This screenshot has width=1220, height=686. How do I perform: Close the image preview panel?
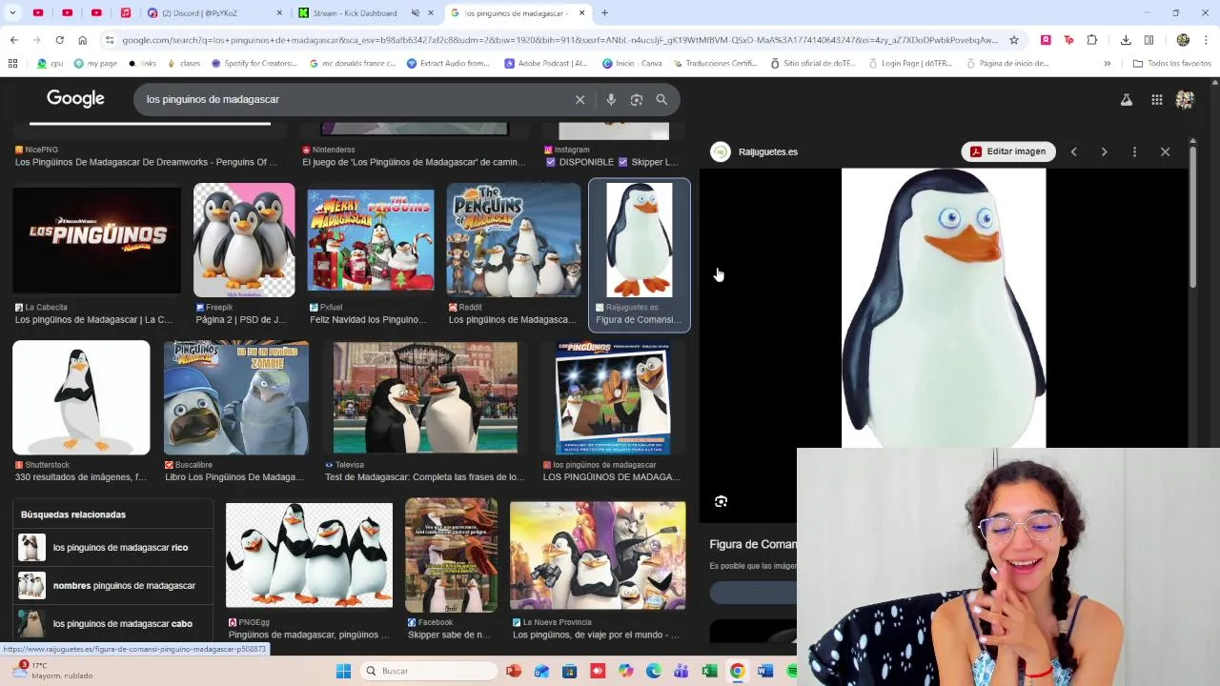coord(1165,151)
